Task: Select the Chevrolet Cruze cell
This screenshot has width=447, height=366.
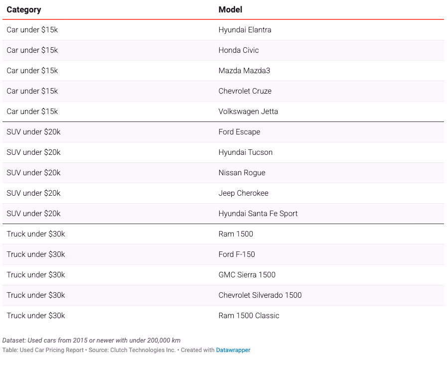Action: [245, 91]
